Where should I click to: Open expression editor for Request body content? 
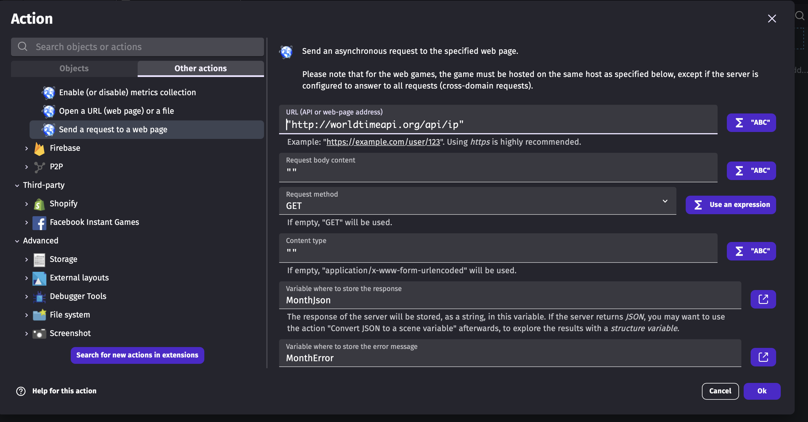point(751,170)
